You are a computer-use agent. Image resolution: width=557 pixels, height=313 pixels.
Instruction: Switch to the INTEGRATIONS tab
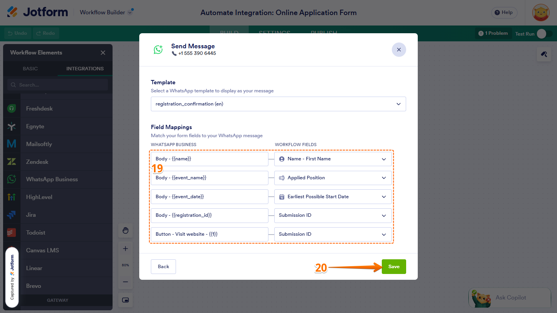pyautogui.click(x=85, y=68)
